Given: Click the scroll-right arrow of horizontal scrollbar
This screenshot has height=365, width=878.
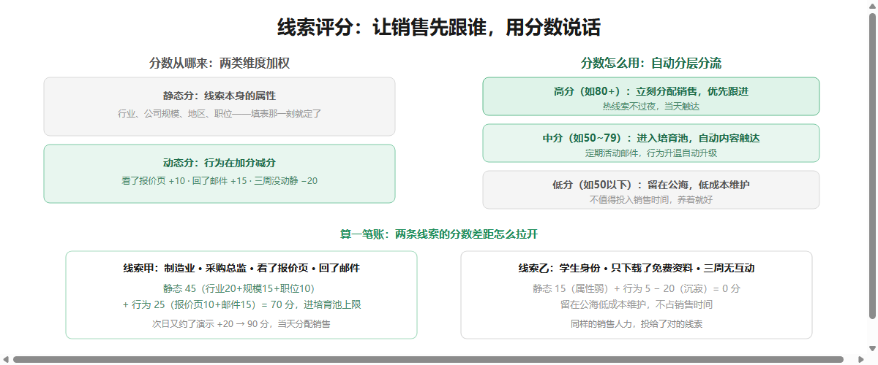Looking at the screenshot, I should tap(860, 359).
